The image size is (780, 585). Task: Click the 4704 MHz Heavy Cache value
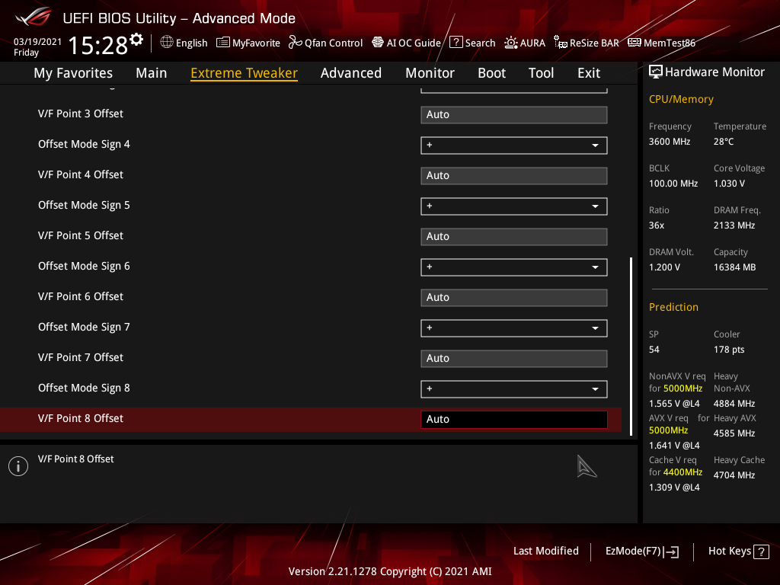tap(734, 475)
